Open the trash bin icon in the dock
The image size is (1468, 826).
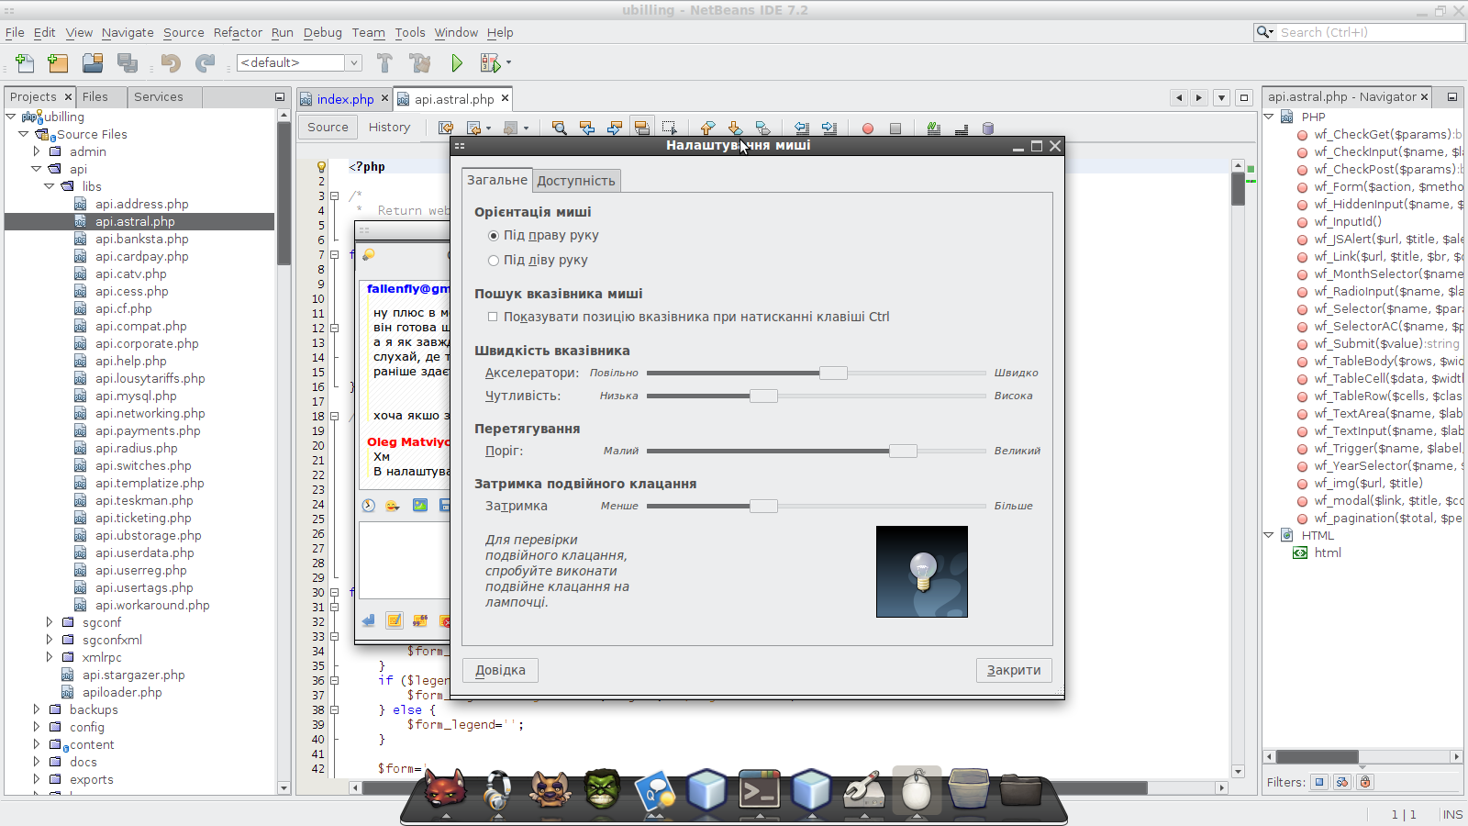pos(969,789)
